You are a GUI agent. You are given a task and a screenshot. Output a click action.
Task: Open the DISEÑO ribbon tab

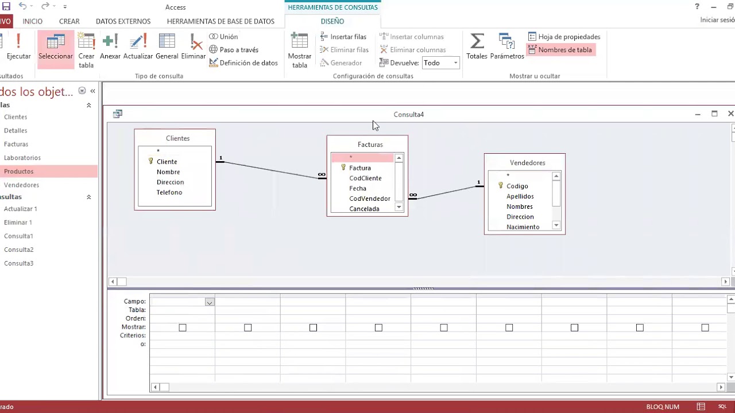click(x=332, y=21)
